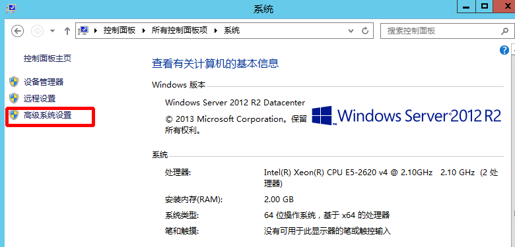This screenshot has width=515, height=247.
Task: Select the 控制面板 breadcrumb item
Action: (120, 30)
